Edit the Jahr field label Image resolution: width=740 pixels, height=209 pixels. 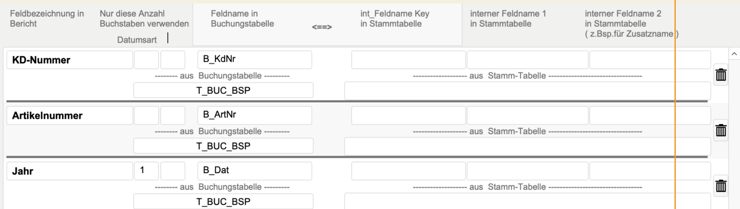pos(69,171)
